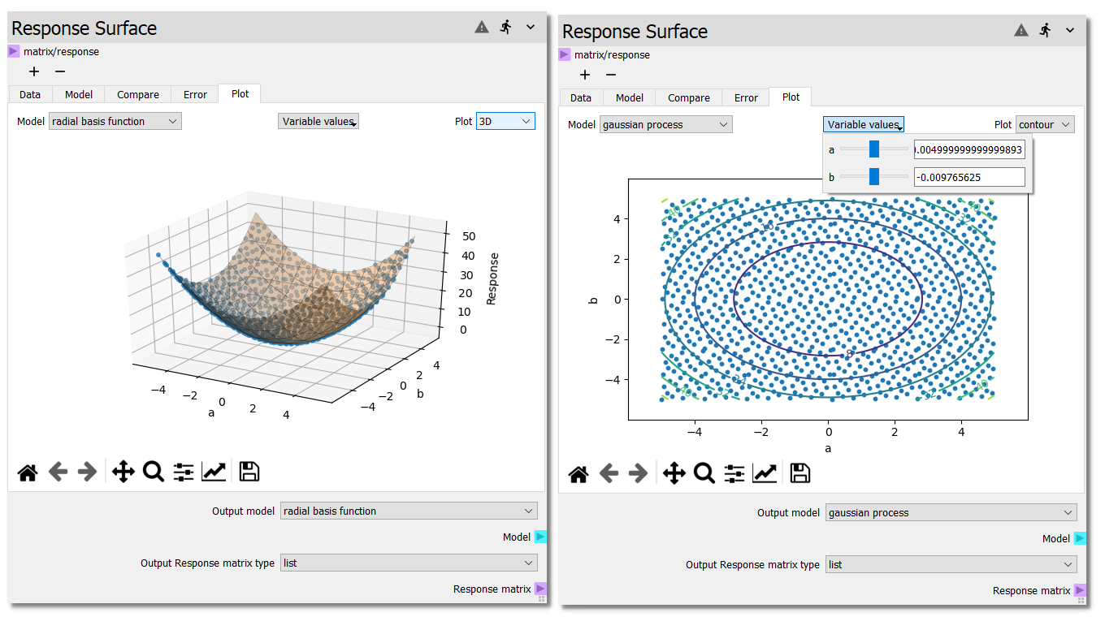The height and width of the screenshot is (617, 1105).
Task: Open Configure subplots in left plot toolbar
Action: point(184,472)
